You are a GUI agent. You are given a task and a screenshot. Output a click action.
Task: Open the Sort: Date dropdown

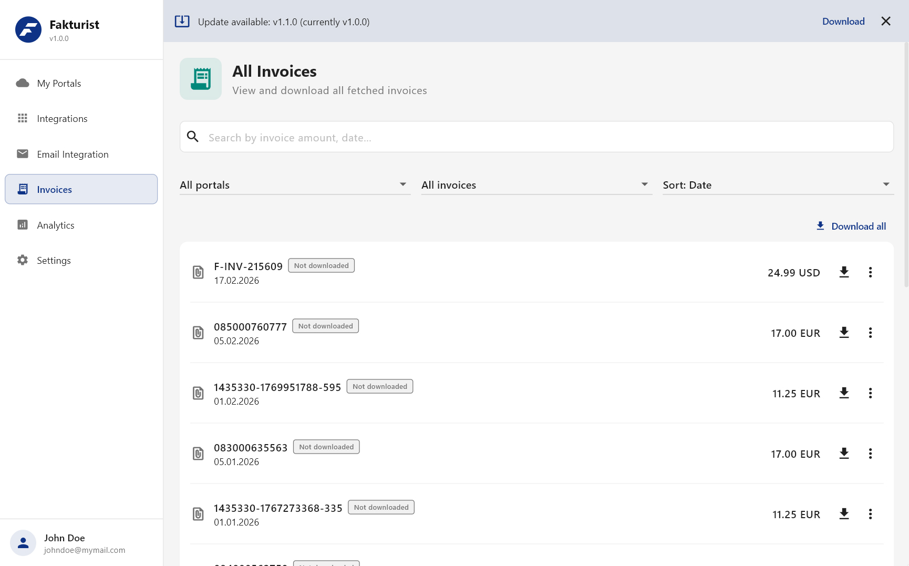tap(778, 185)
